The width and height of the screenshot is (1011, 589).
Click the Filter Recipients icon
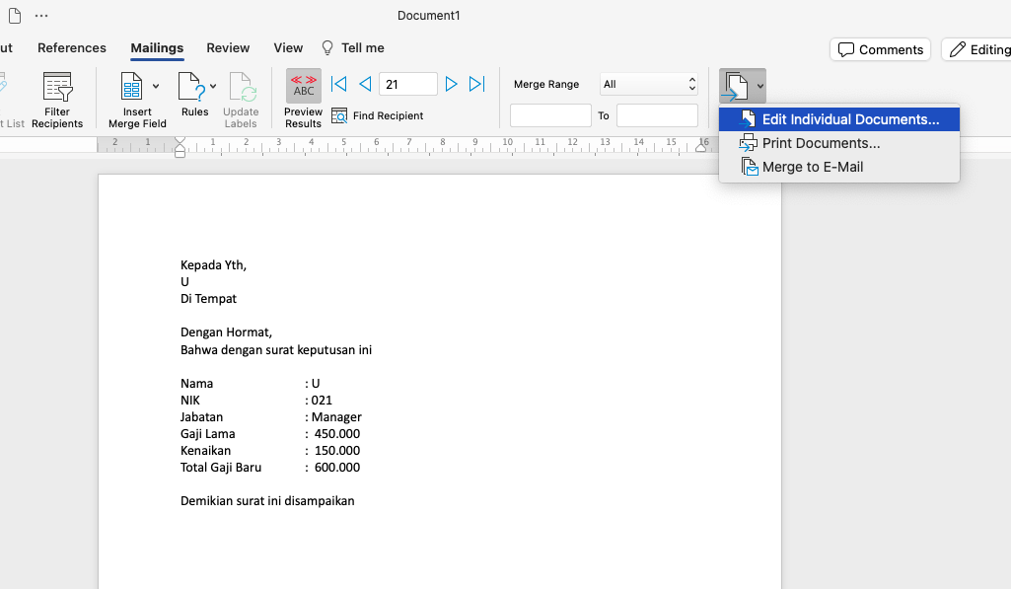tap(57, 88)
